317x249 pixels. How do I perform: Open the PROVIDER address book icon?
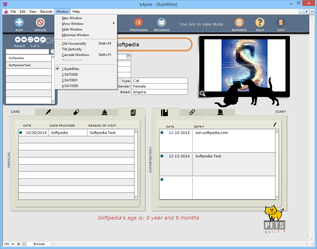pos(138,22)
